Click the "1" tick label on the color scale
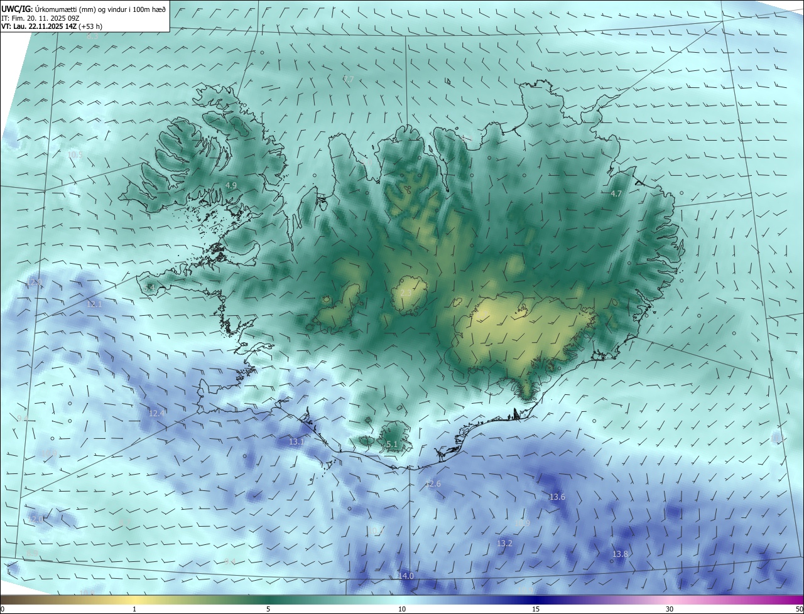Image resolution: width=804 pixels, height=614 pixels. pos(134,610)
